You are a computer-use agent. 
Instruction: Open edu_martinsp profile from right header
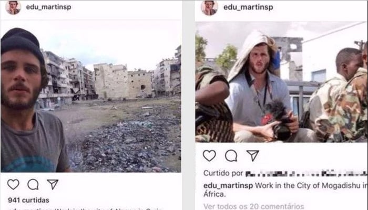tap(248, 7)
